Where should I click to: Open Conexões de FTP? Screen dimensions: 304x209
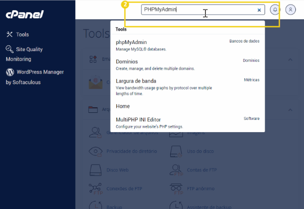(124, 189)
